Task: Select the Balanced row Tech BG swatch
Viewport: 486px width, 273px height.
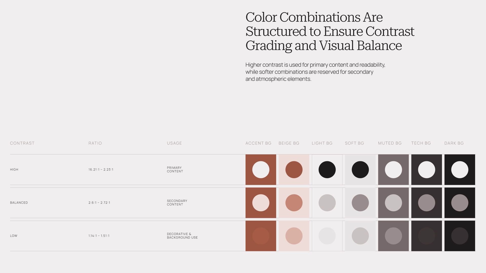Action: point(427,203)
